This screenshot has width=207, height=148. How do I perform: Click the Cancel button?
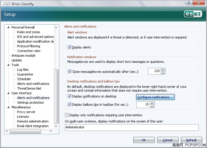coord(168,140)
